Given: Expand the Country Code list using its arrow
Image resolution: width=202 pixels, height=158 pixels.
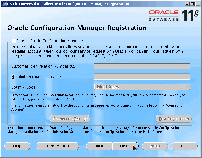Looking at the screenshot, I should pos(188,87).
